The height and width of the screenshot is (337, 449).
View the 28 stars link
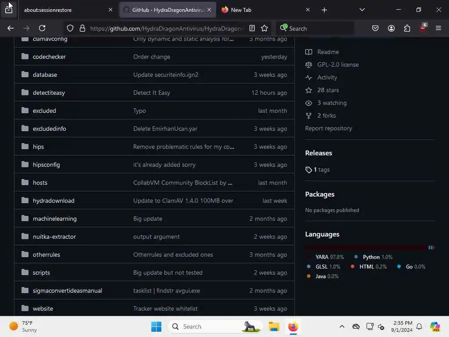click(x=328, y=90)
